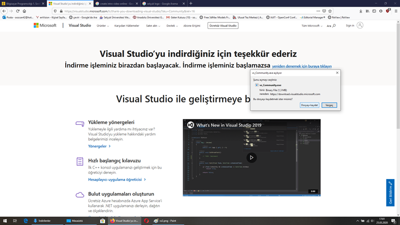Click the Microsoft logo in header
The width and height of the screenshot is (400, 225).
[x=46, y=25]
